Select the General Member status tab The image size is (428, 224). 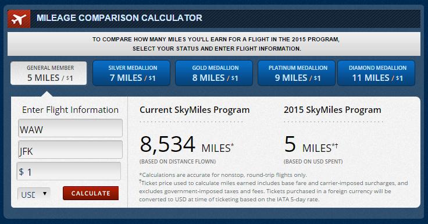point(49,73)
